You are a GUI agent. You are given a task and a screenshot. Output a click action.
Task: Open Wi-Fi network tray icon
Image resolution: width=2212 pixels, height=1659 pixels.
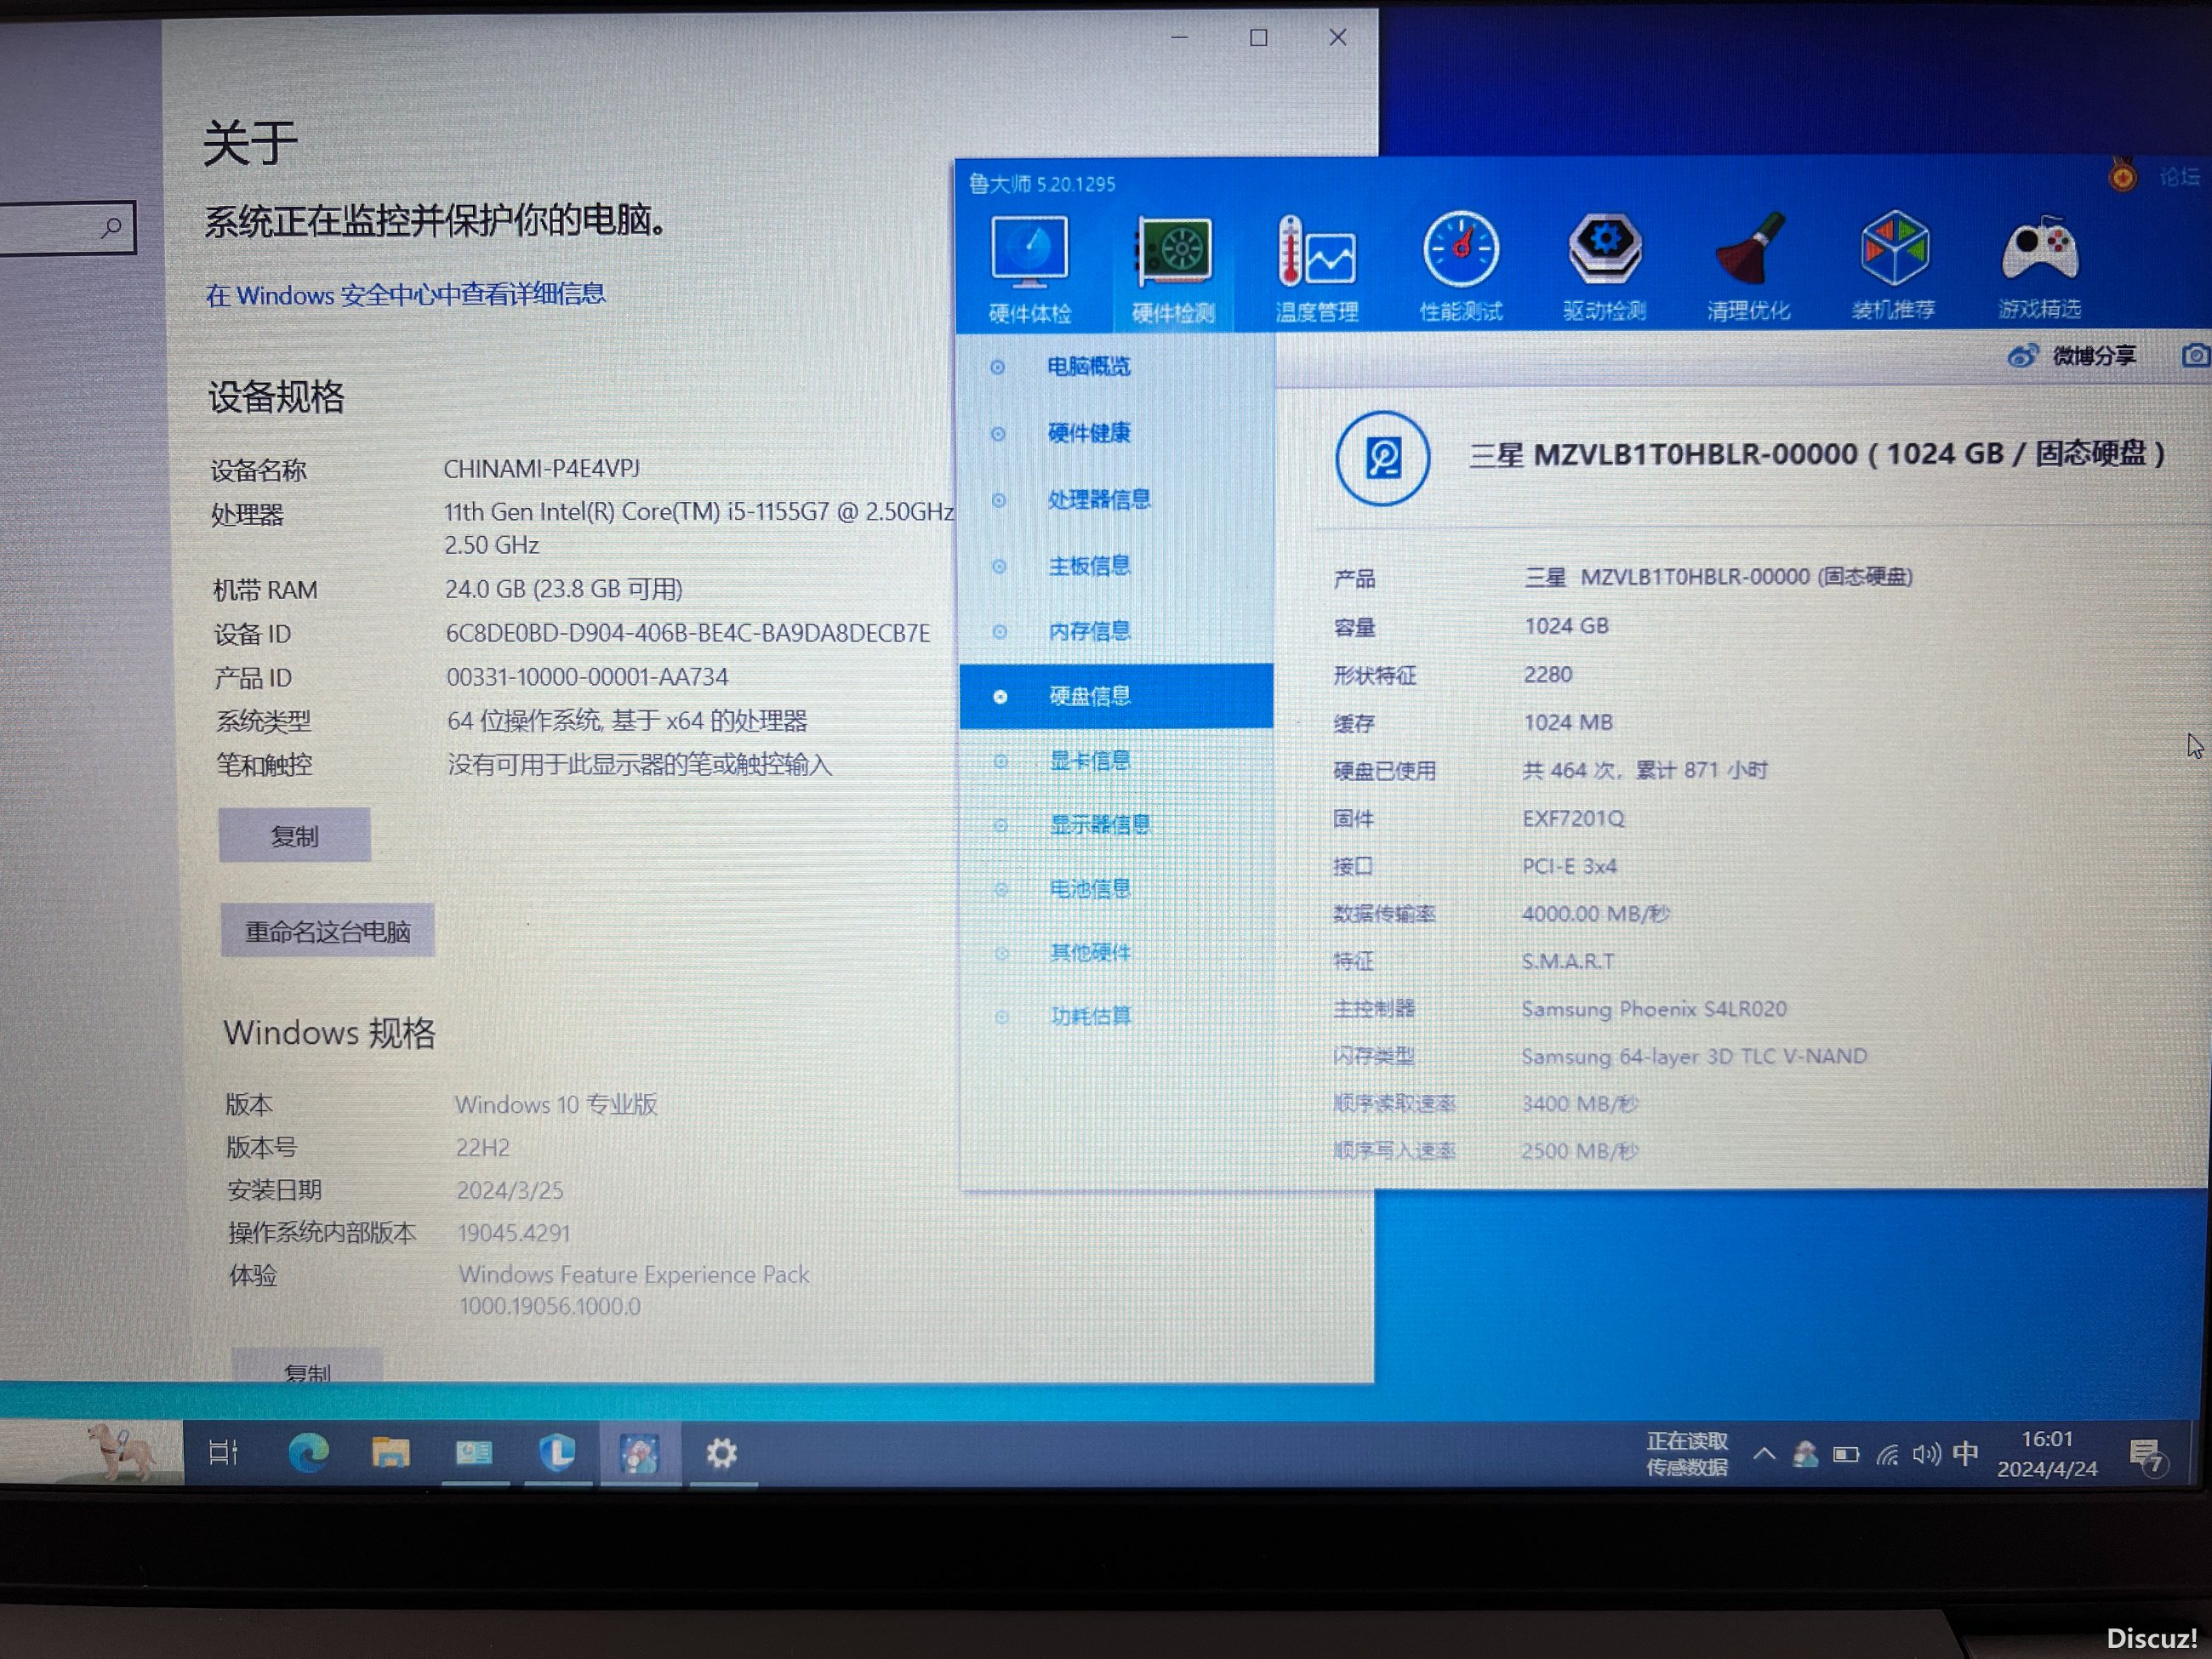point(1887,1455)
